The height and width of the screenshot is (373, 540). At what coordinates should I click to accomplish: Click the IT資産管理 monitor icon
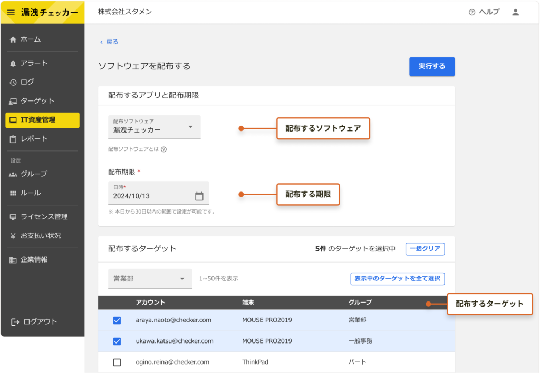tap(13, 120)
